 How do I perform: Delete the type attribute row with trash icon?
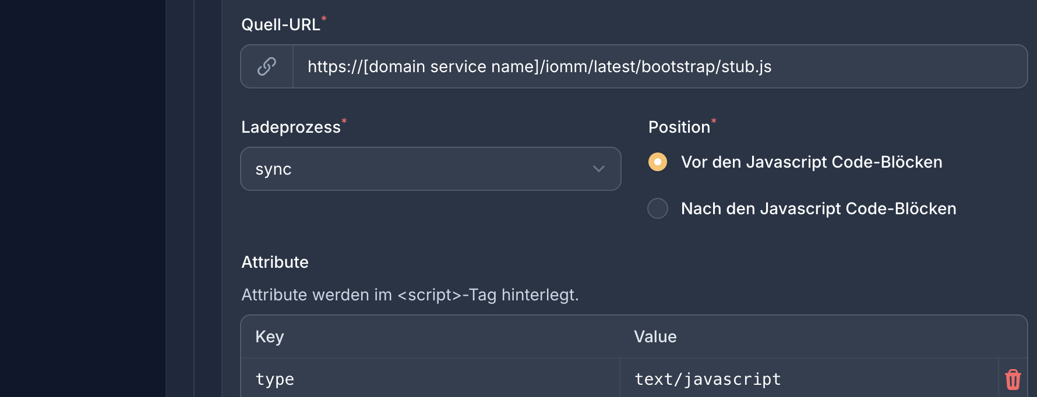(1013, 379)
